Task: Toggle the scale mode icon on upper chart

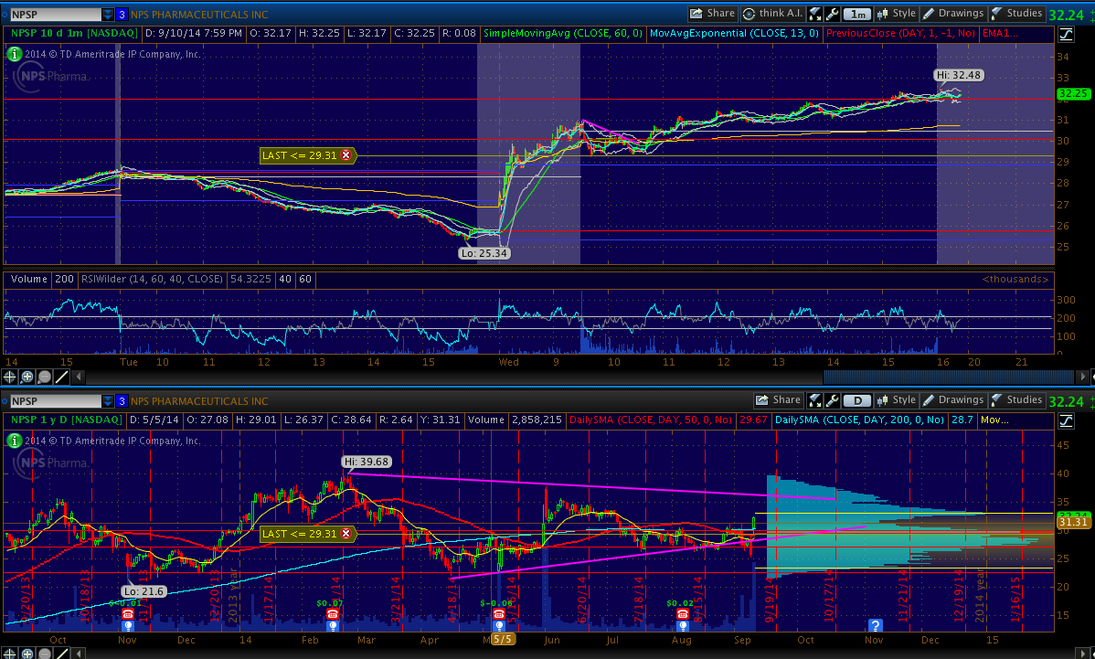Action: (1067, 35)
